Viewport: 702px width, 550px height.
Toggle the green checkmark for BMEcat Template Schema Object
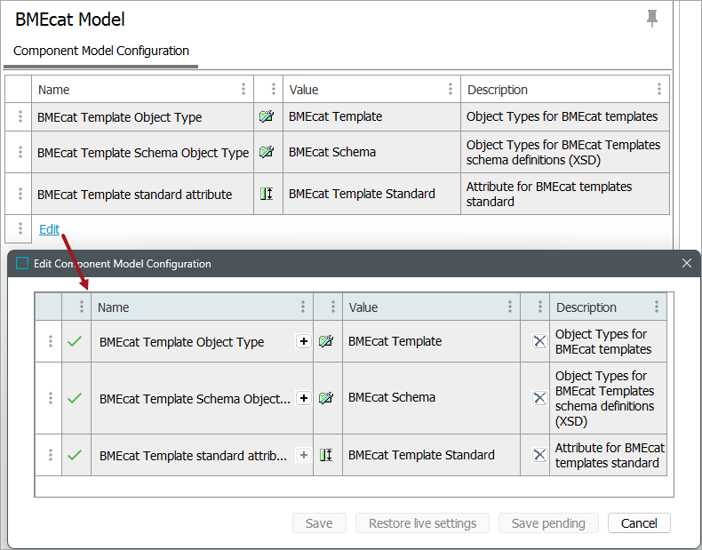click(x=76, y=398)
